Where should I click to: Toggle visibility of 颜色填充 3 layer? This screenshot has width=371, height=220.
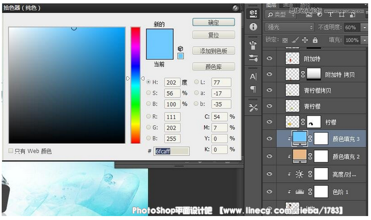click(270, 139)
